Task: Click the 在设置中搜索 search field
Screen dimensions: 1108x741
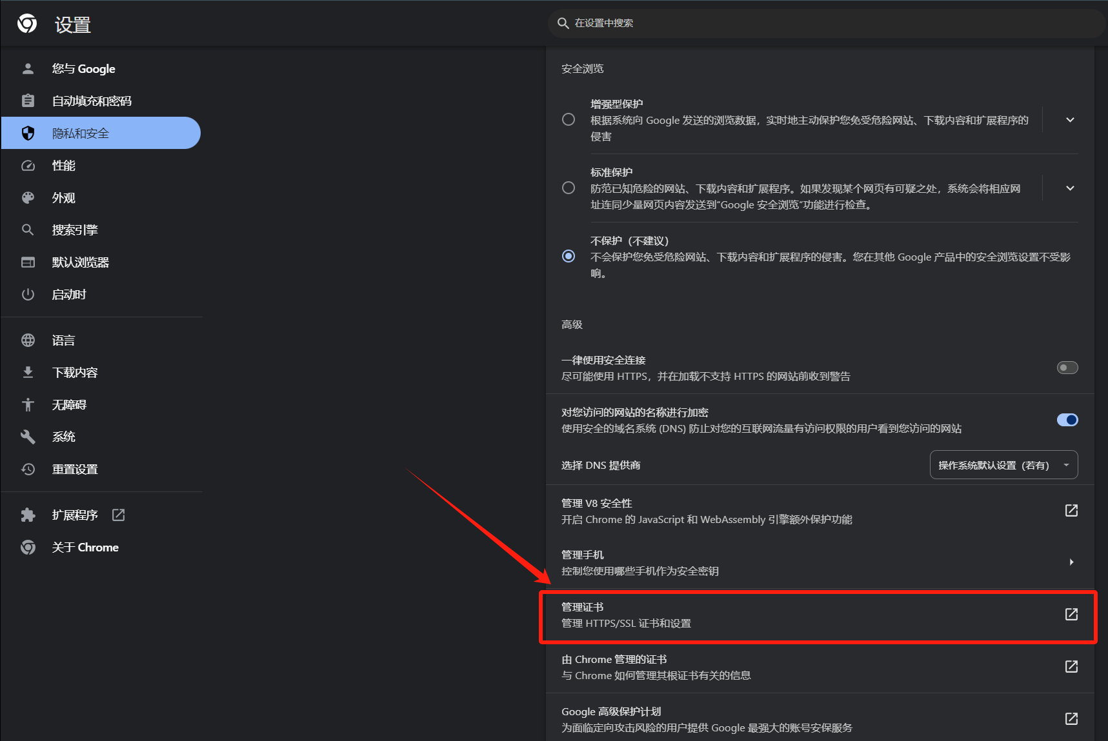Action: coord(826,23)
